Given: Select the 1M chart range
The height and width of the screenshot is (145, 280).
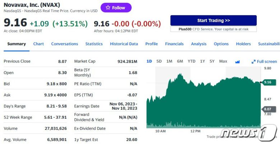Looking at the screenshot, I should (169, 61).
